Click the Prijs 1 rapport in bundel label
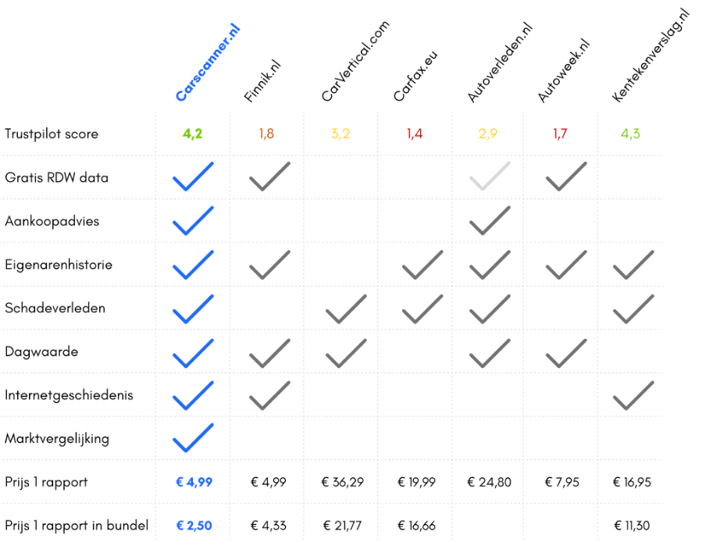The height and width of the screenshot is (542, 706). click(x=77, y=526)
